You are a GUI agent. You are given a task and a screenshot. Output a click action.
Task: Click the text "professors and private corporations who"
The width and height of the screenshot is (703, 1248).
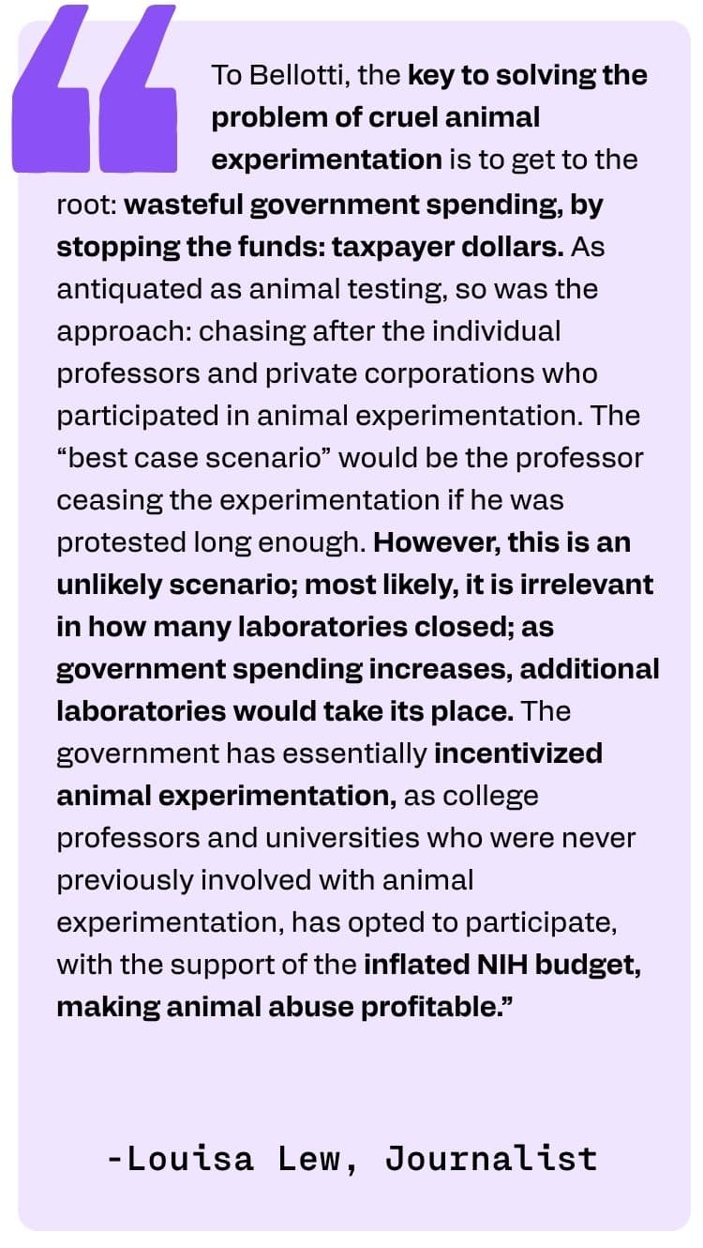pos(327,373)
